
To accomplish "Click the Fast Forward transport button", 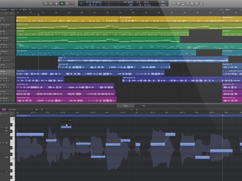I will click(x=51, y=3).
